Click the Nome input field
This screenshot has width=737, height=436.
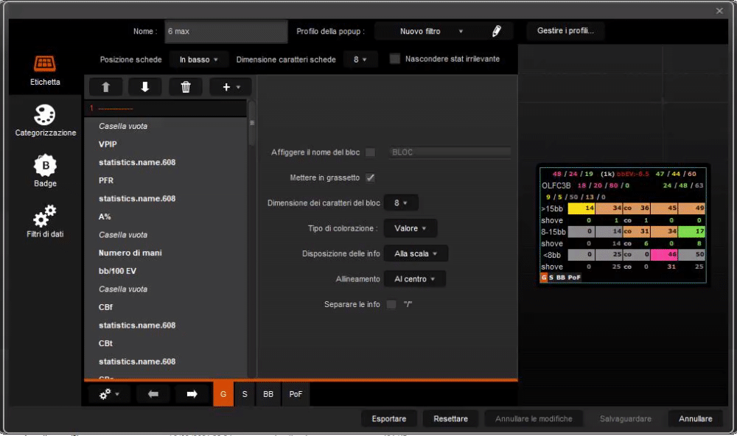pos(226,32)
